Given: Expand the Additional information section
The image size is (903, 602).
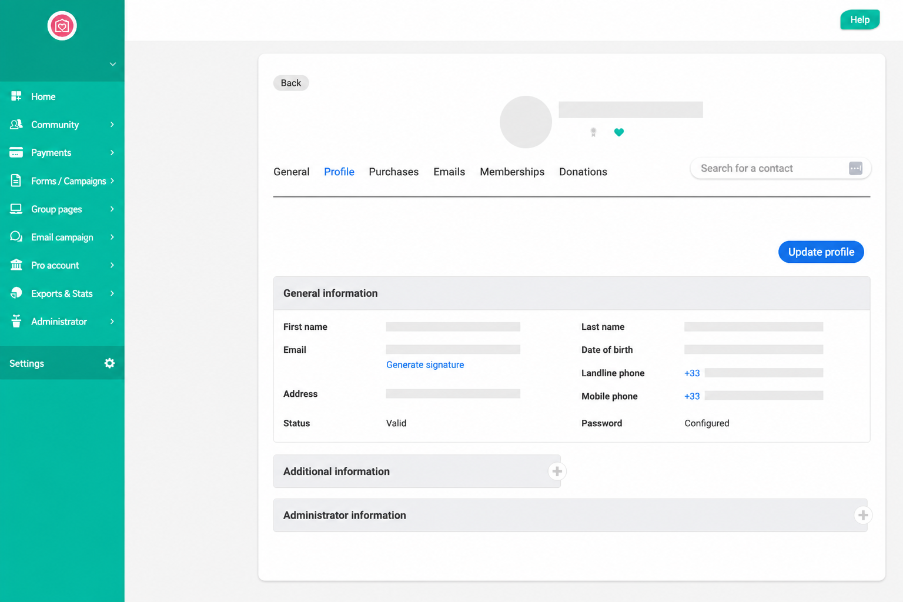Looking at the screenshot, I should [557, 471].
